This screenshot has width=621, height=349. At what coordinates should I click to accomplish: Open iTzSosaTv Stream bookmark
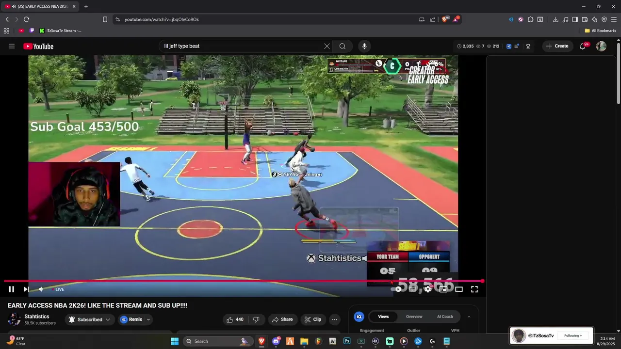tap(61, 31)
